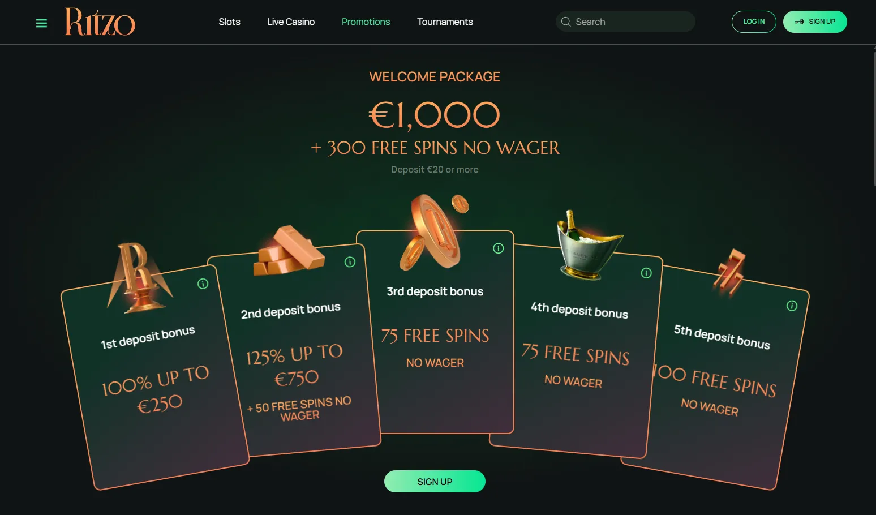Open the Live Casino section
Viewport: 876px width, 515px height.
tap(291, 22)
